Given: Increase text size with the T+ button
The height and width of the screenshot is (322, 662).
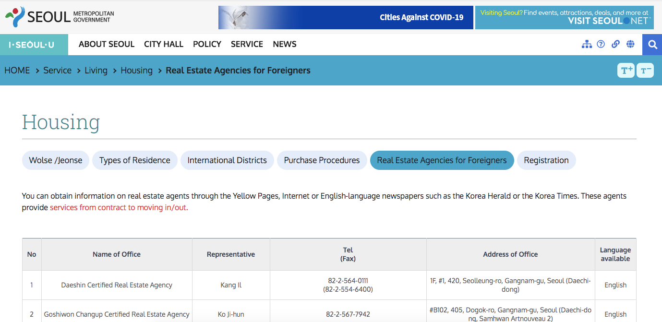Looking at the screenshot, I should coord(626,70).
